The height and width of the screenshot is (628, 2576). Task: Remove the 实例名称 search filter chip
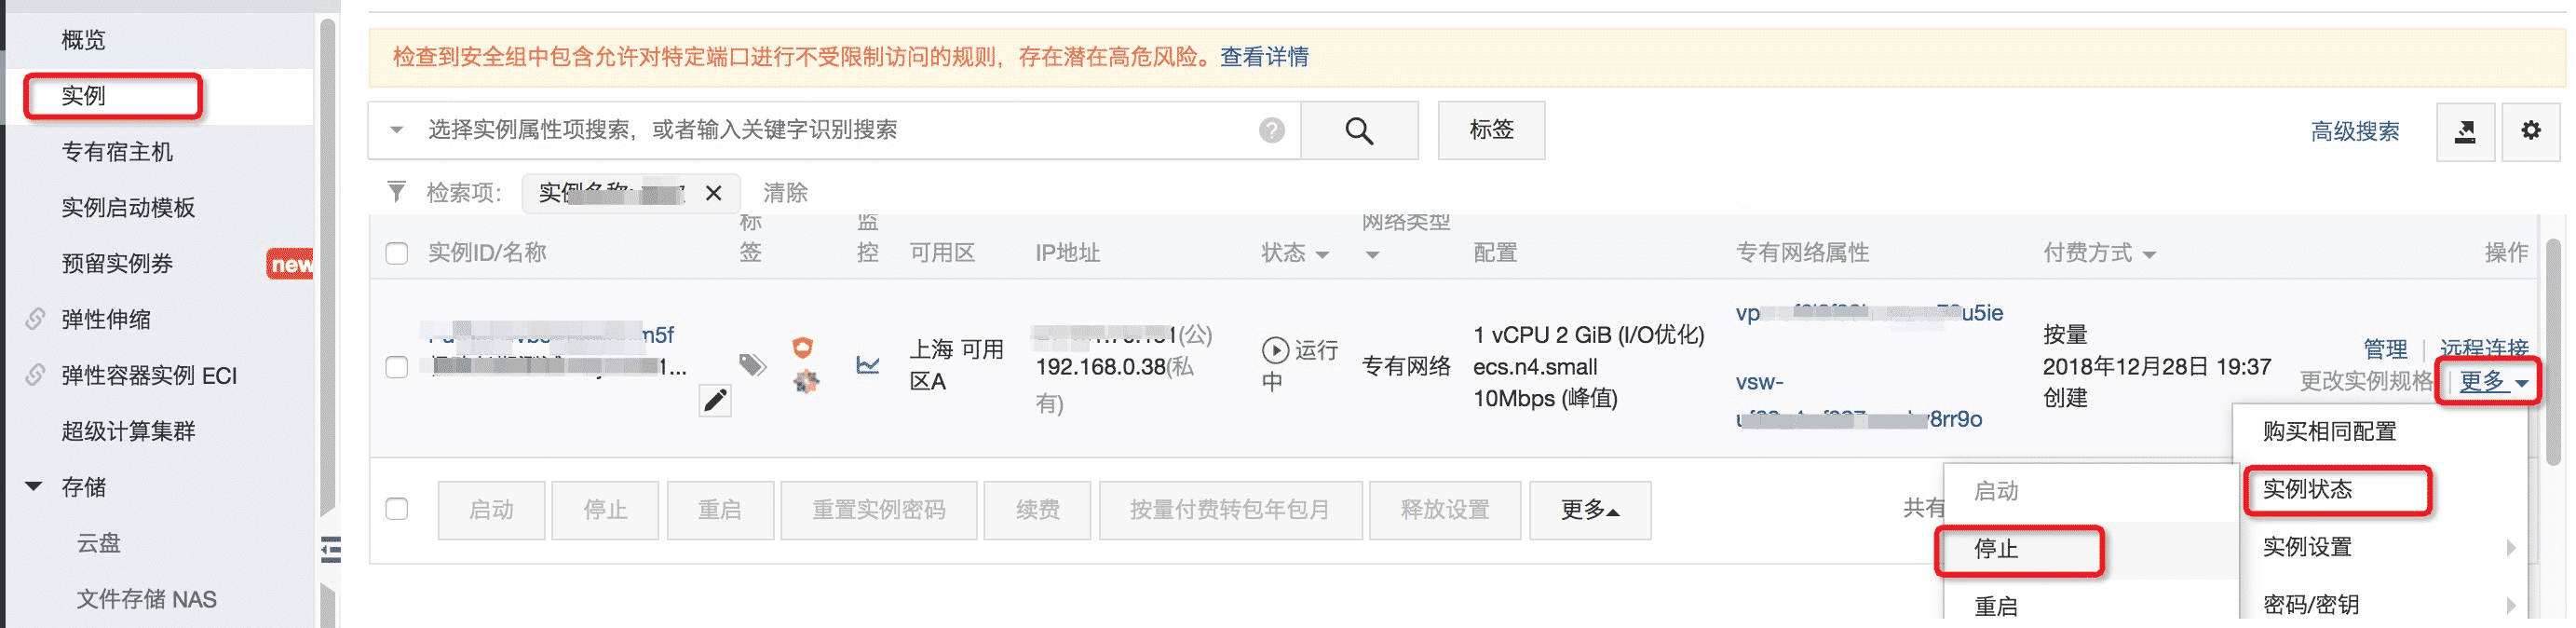(x=713, y=193)
